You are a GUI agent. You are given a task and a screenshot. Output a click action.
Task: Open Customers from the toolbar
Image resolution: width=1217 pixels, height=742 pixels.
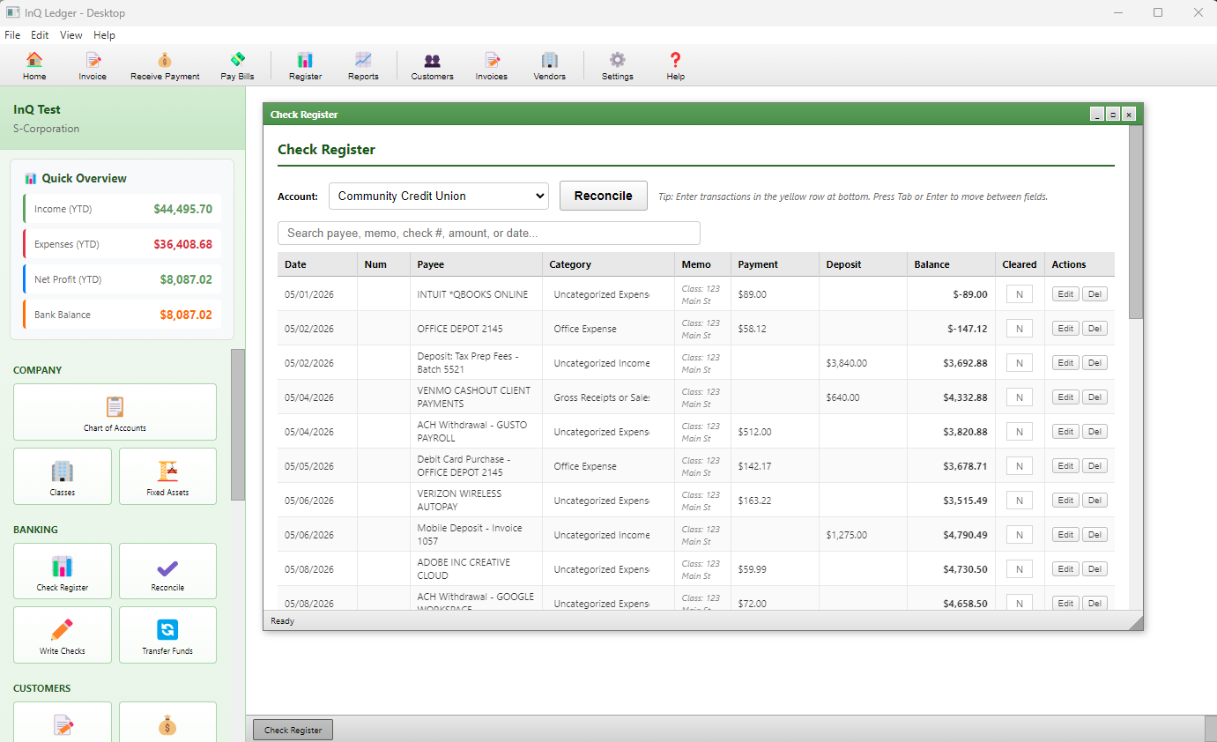tap(432, 65)
